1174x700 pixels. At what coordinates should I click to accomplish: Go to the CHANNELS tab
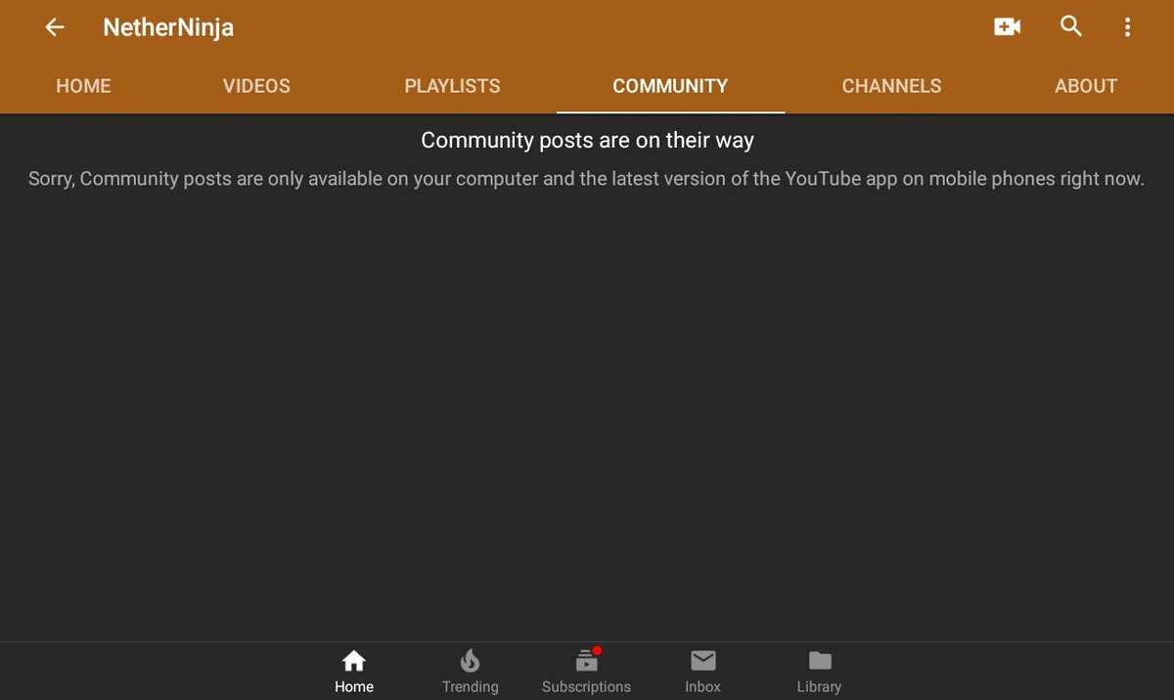pyautogui.click(x=891, y=86)
